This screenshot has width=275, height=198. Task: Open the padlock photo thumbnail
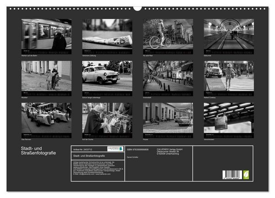[229, 118]
